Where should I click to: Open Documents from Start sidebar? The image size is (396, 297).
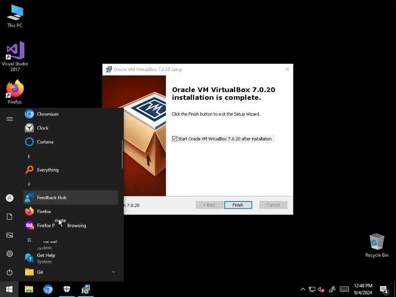point(10,217)
